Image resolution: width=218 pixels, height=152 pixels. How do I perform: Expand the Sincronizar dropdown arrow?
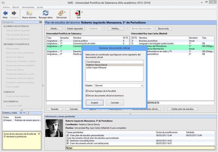pos(65,12)
